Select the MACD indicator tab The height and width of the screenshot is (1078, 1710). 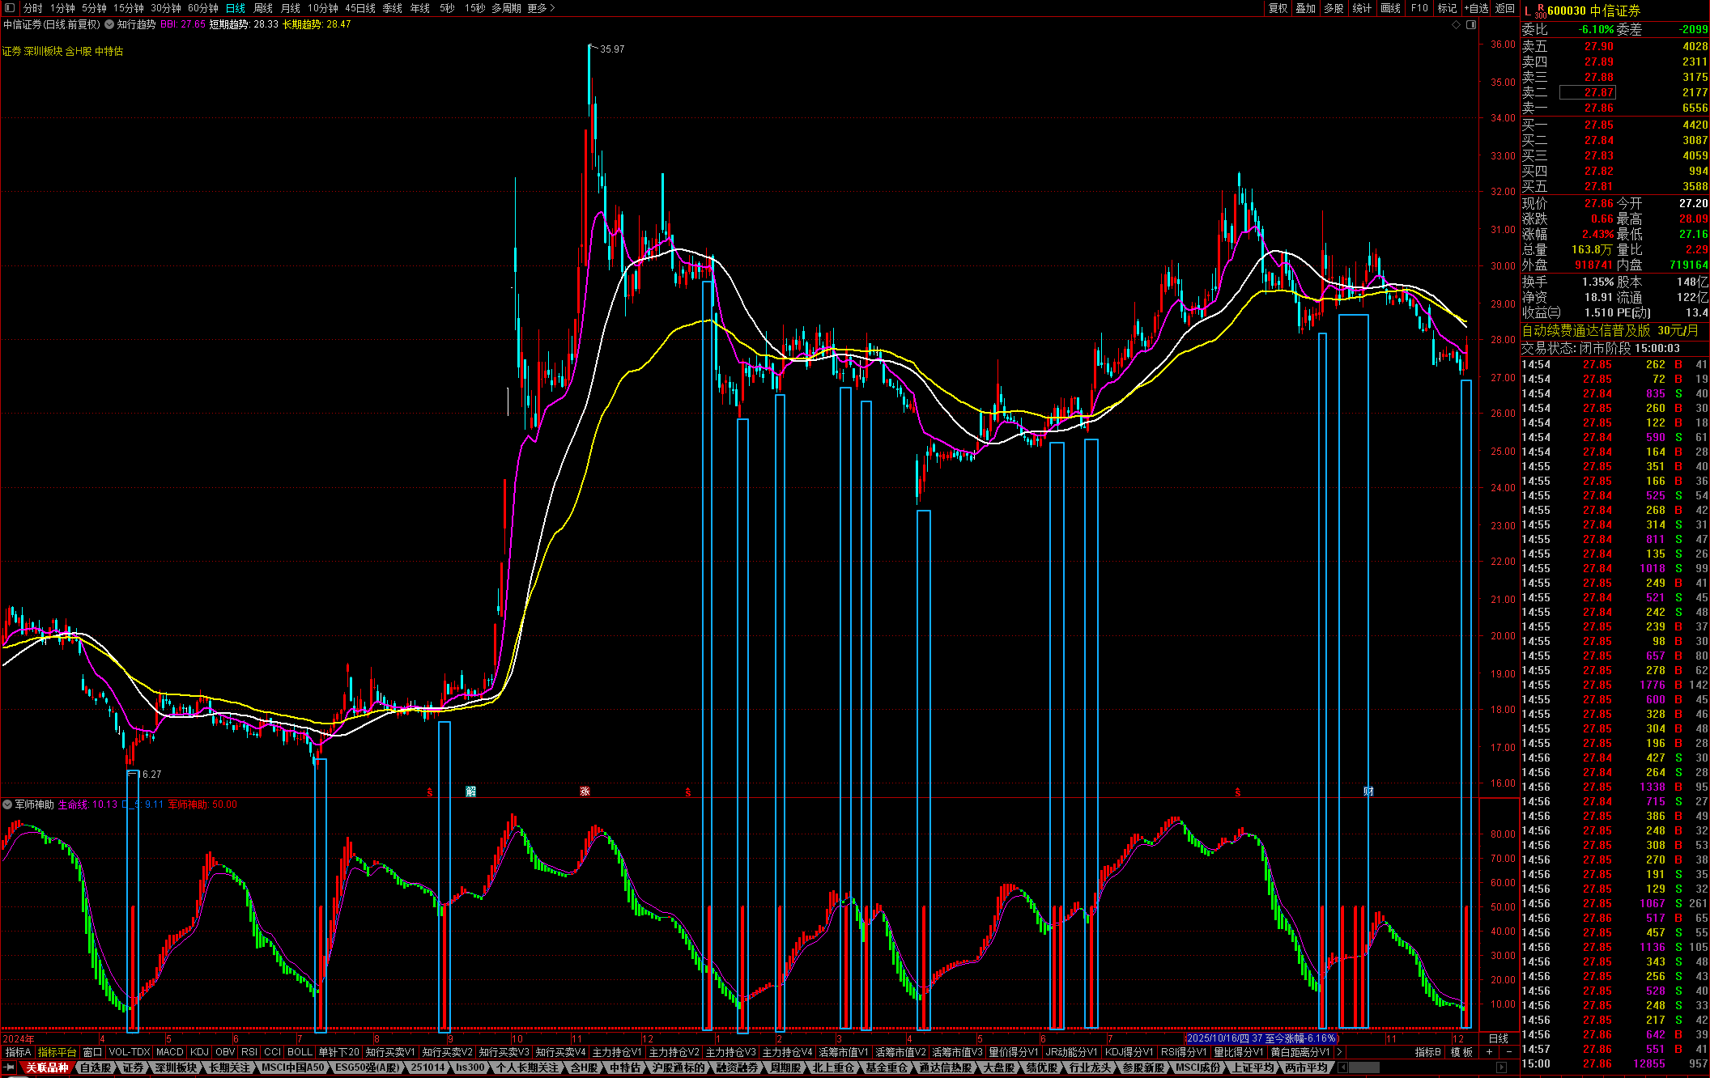click(169, 1052)
